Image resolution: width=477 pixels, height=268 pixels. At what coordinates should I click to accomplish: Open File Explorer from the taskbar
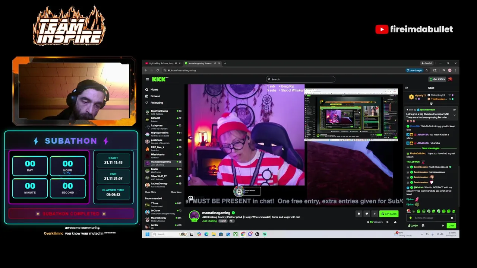214,234
